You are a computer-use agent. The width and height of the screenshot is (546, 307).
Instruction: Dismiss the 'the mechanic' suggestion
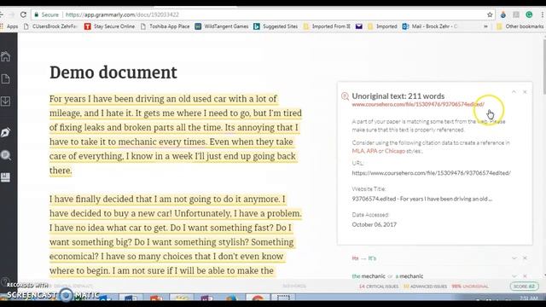[x=525, y=275]
